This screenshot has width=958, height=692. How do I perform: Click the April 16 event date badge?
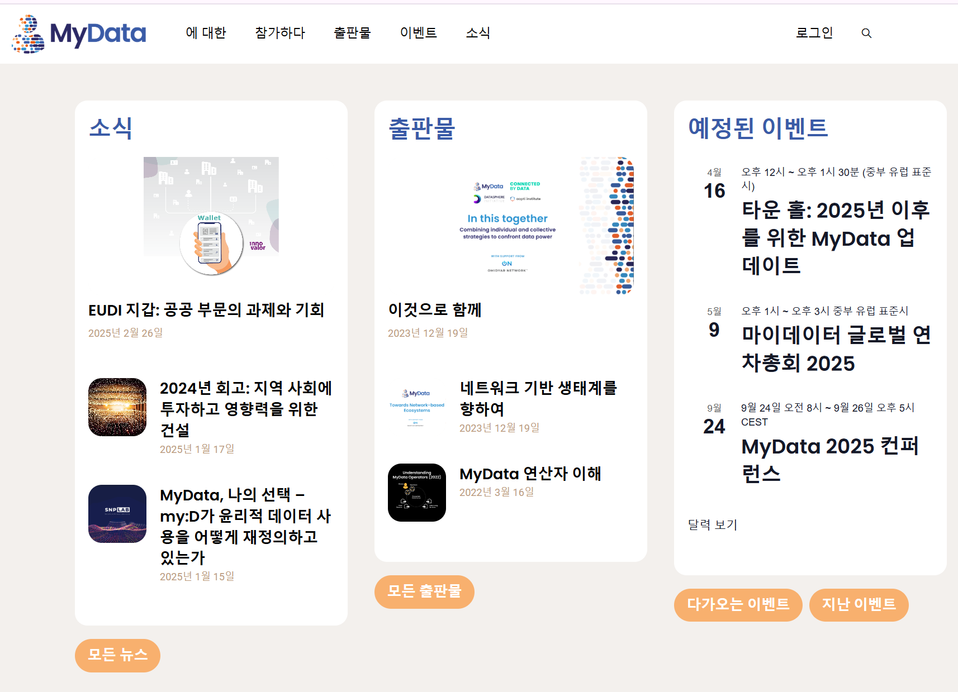(714, 184)
